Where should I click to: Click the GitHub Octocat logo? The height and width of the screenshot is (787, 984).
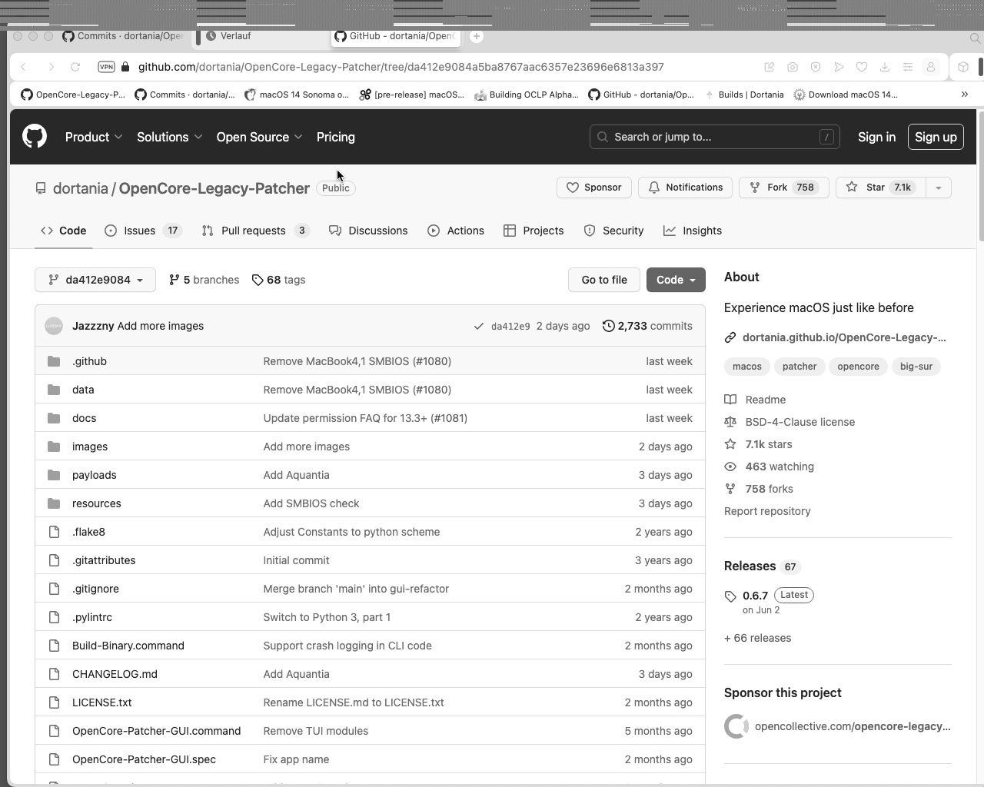tap(35, 137)
